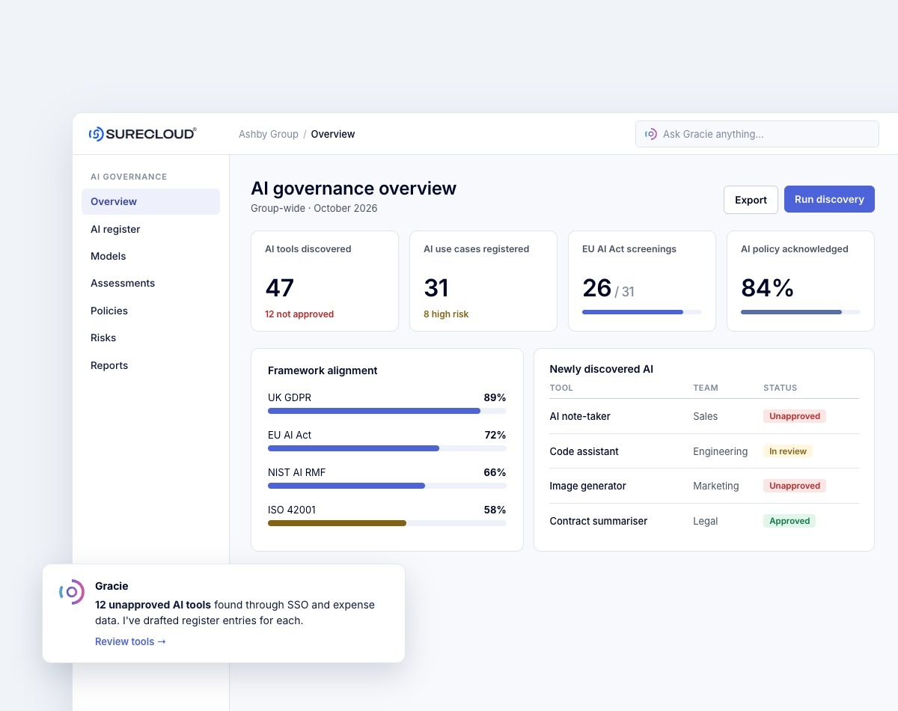Screen dimensions: 898x711
Task: Click the EU AI Act screenings progress bar
Action: [642, 312]
